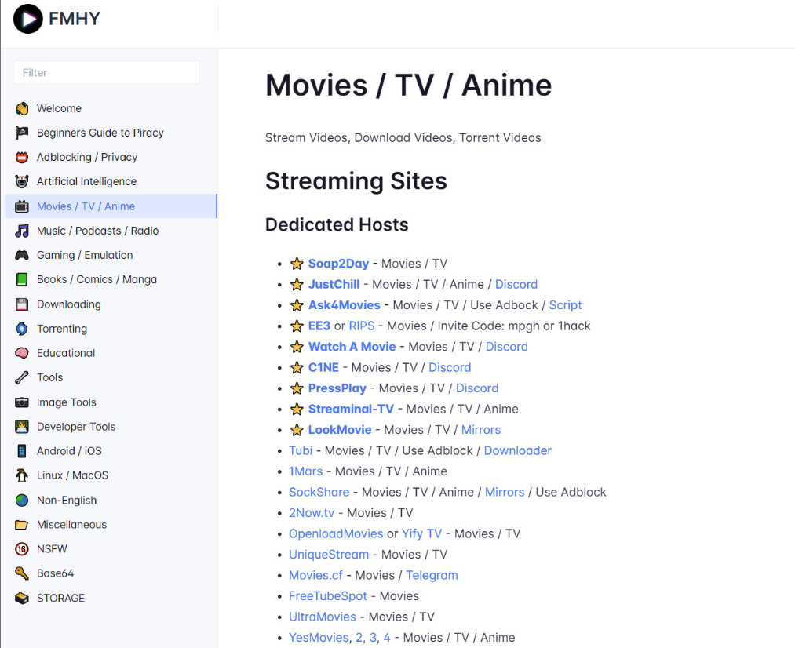Open the Movies.cf Telegram link
Viewport: 795px width, 648px height.
coord(432,575)
